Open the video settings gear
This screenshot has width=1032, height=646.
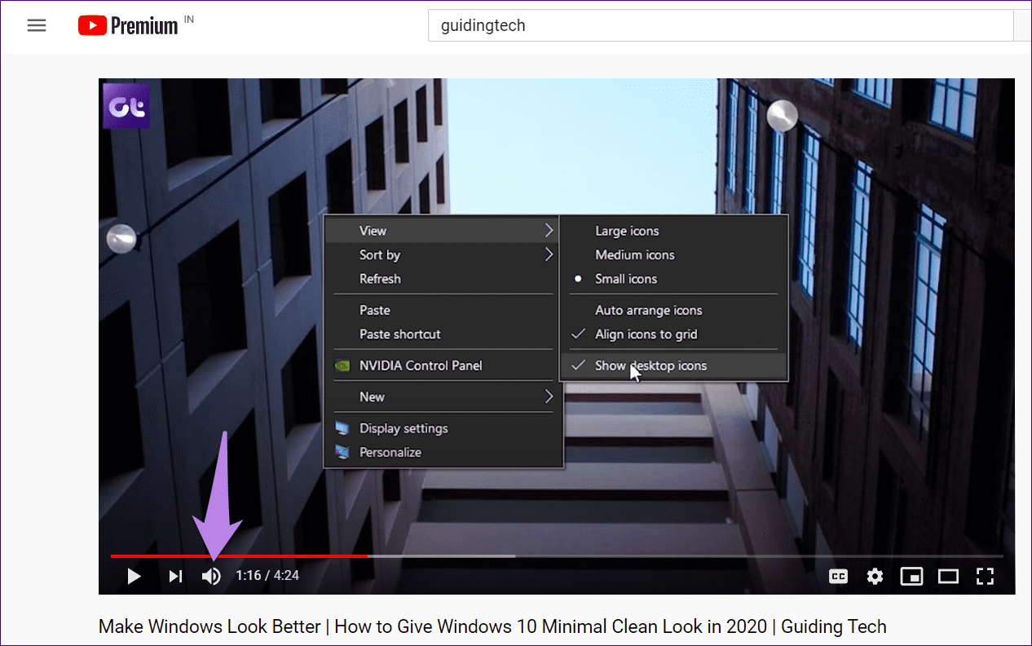pyautogui.click(x=875, y=576)
